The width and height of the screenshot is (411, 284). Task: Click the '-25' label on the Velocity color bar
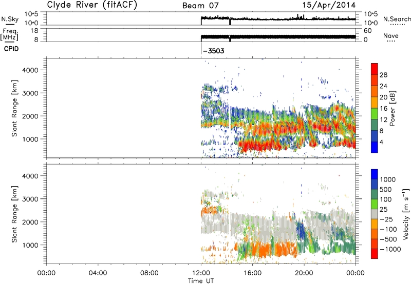click(x=387, y=219)
